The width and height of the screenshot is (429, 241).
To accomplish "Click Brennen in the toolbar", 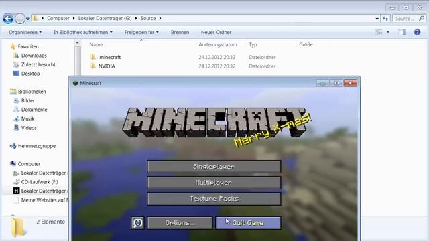I will pos(180,32).
